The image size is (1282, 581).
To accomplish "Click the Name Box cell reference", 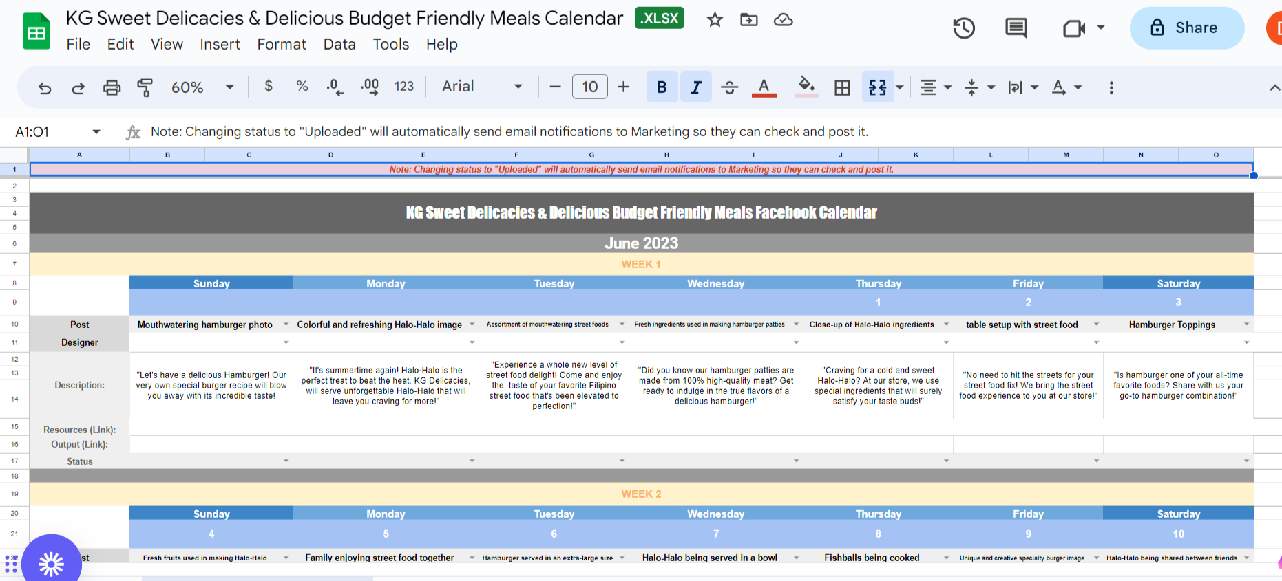I will 33,131.
